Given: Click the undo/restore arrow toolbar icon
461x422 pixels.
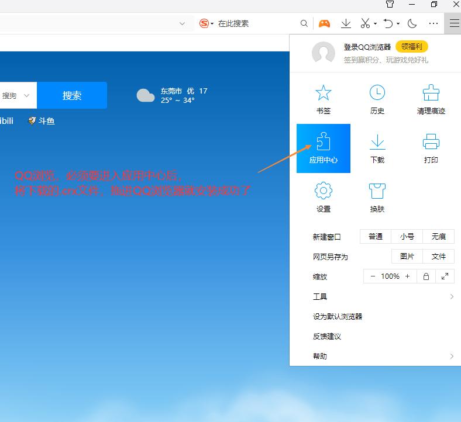Looking at the screenshot, I should click(388, 23).
